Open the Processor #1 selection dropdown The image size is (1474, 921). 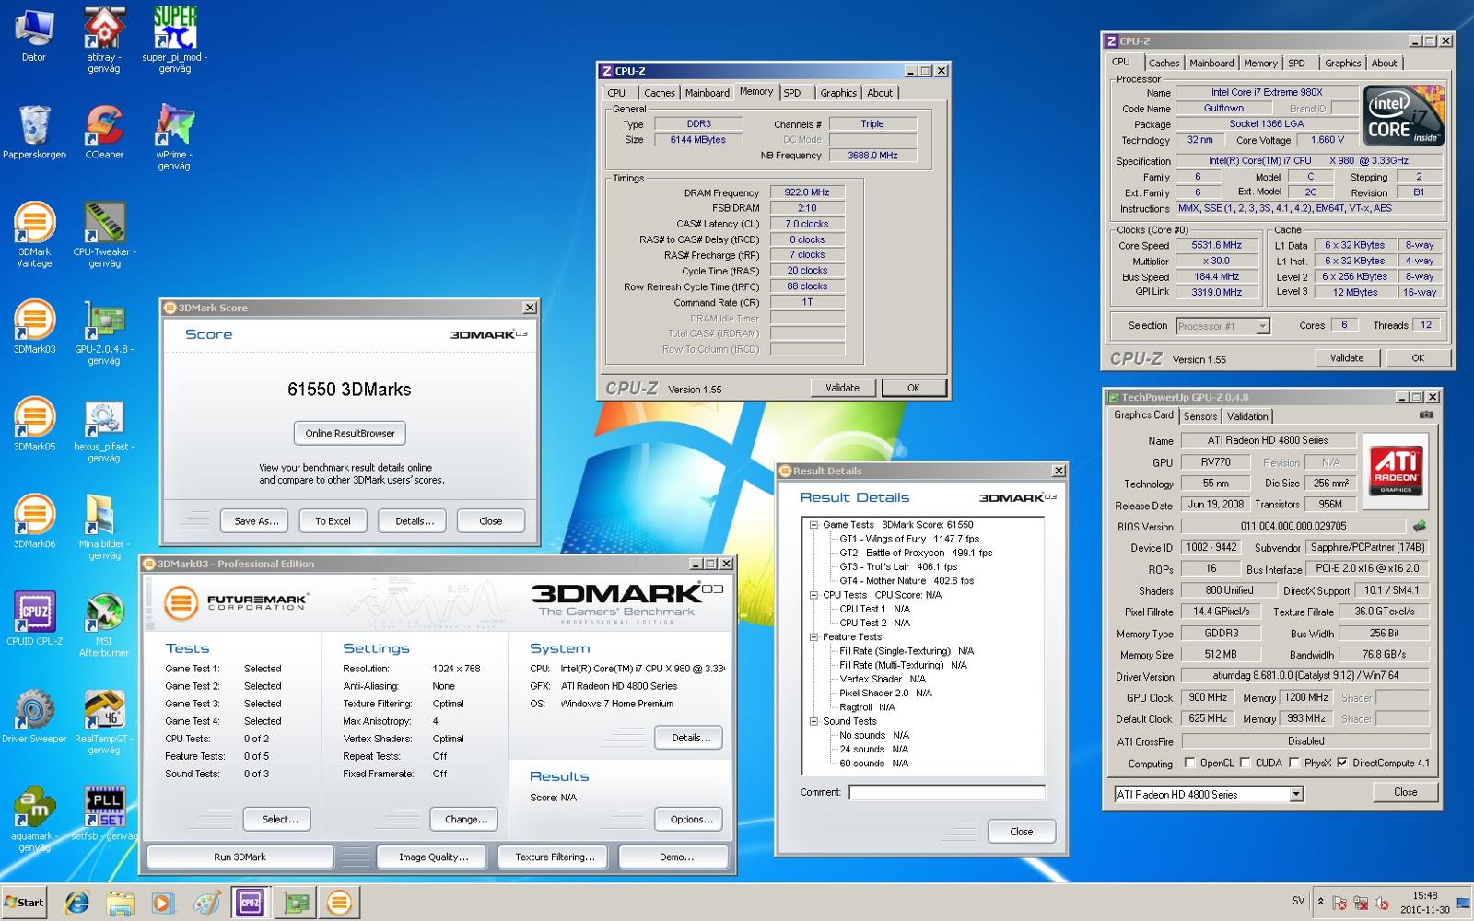pos(1263,326)
